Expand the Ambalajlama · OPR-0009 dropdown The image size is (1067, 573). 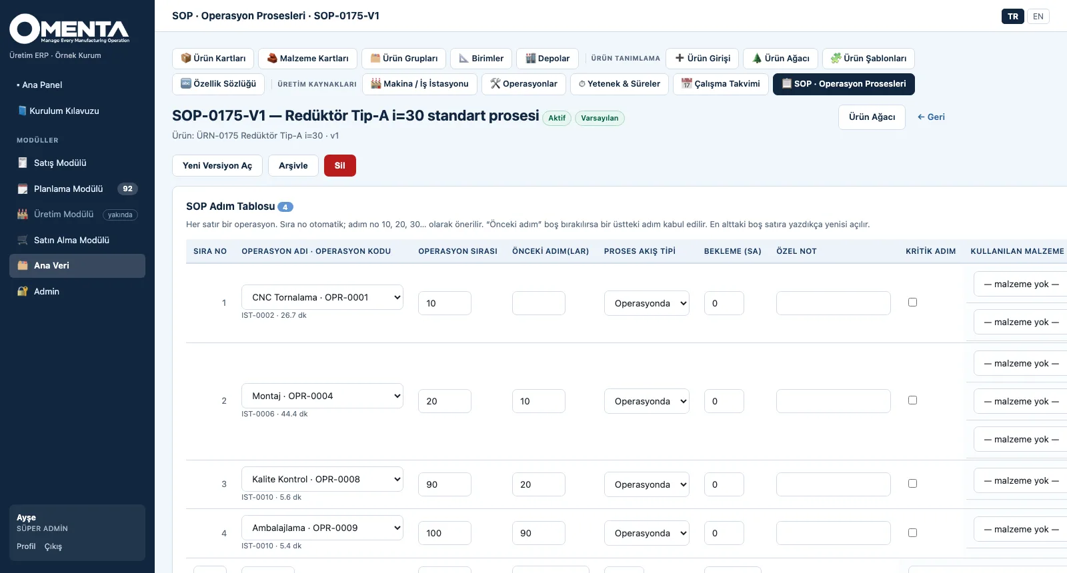point(322,528)
